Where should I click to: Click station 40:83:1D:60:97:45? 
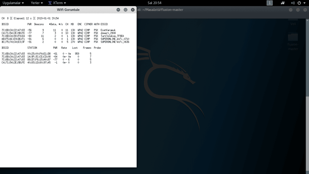coord(39,63)
